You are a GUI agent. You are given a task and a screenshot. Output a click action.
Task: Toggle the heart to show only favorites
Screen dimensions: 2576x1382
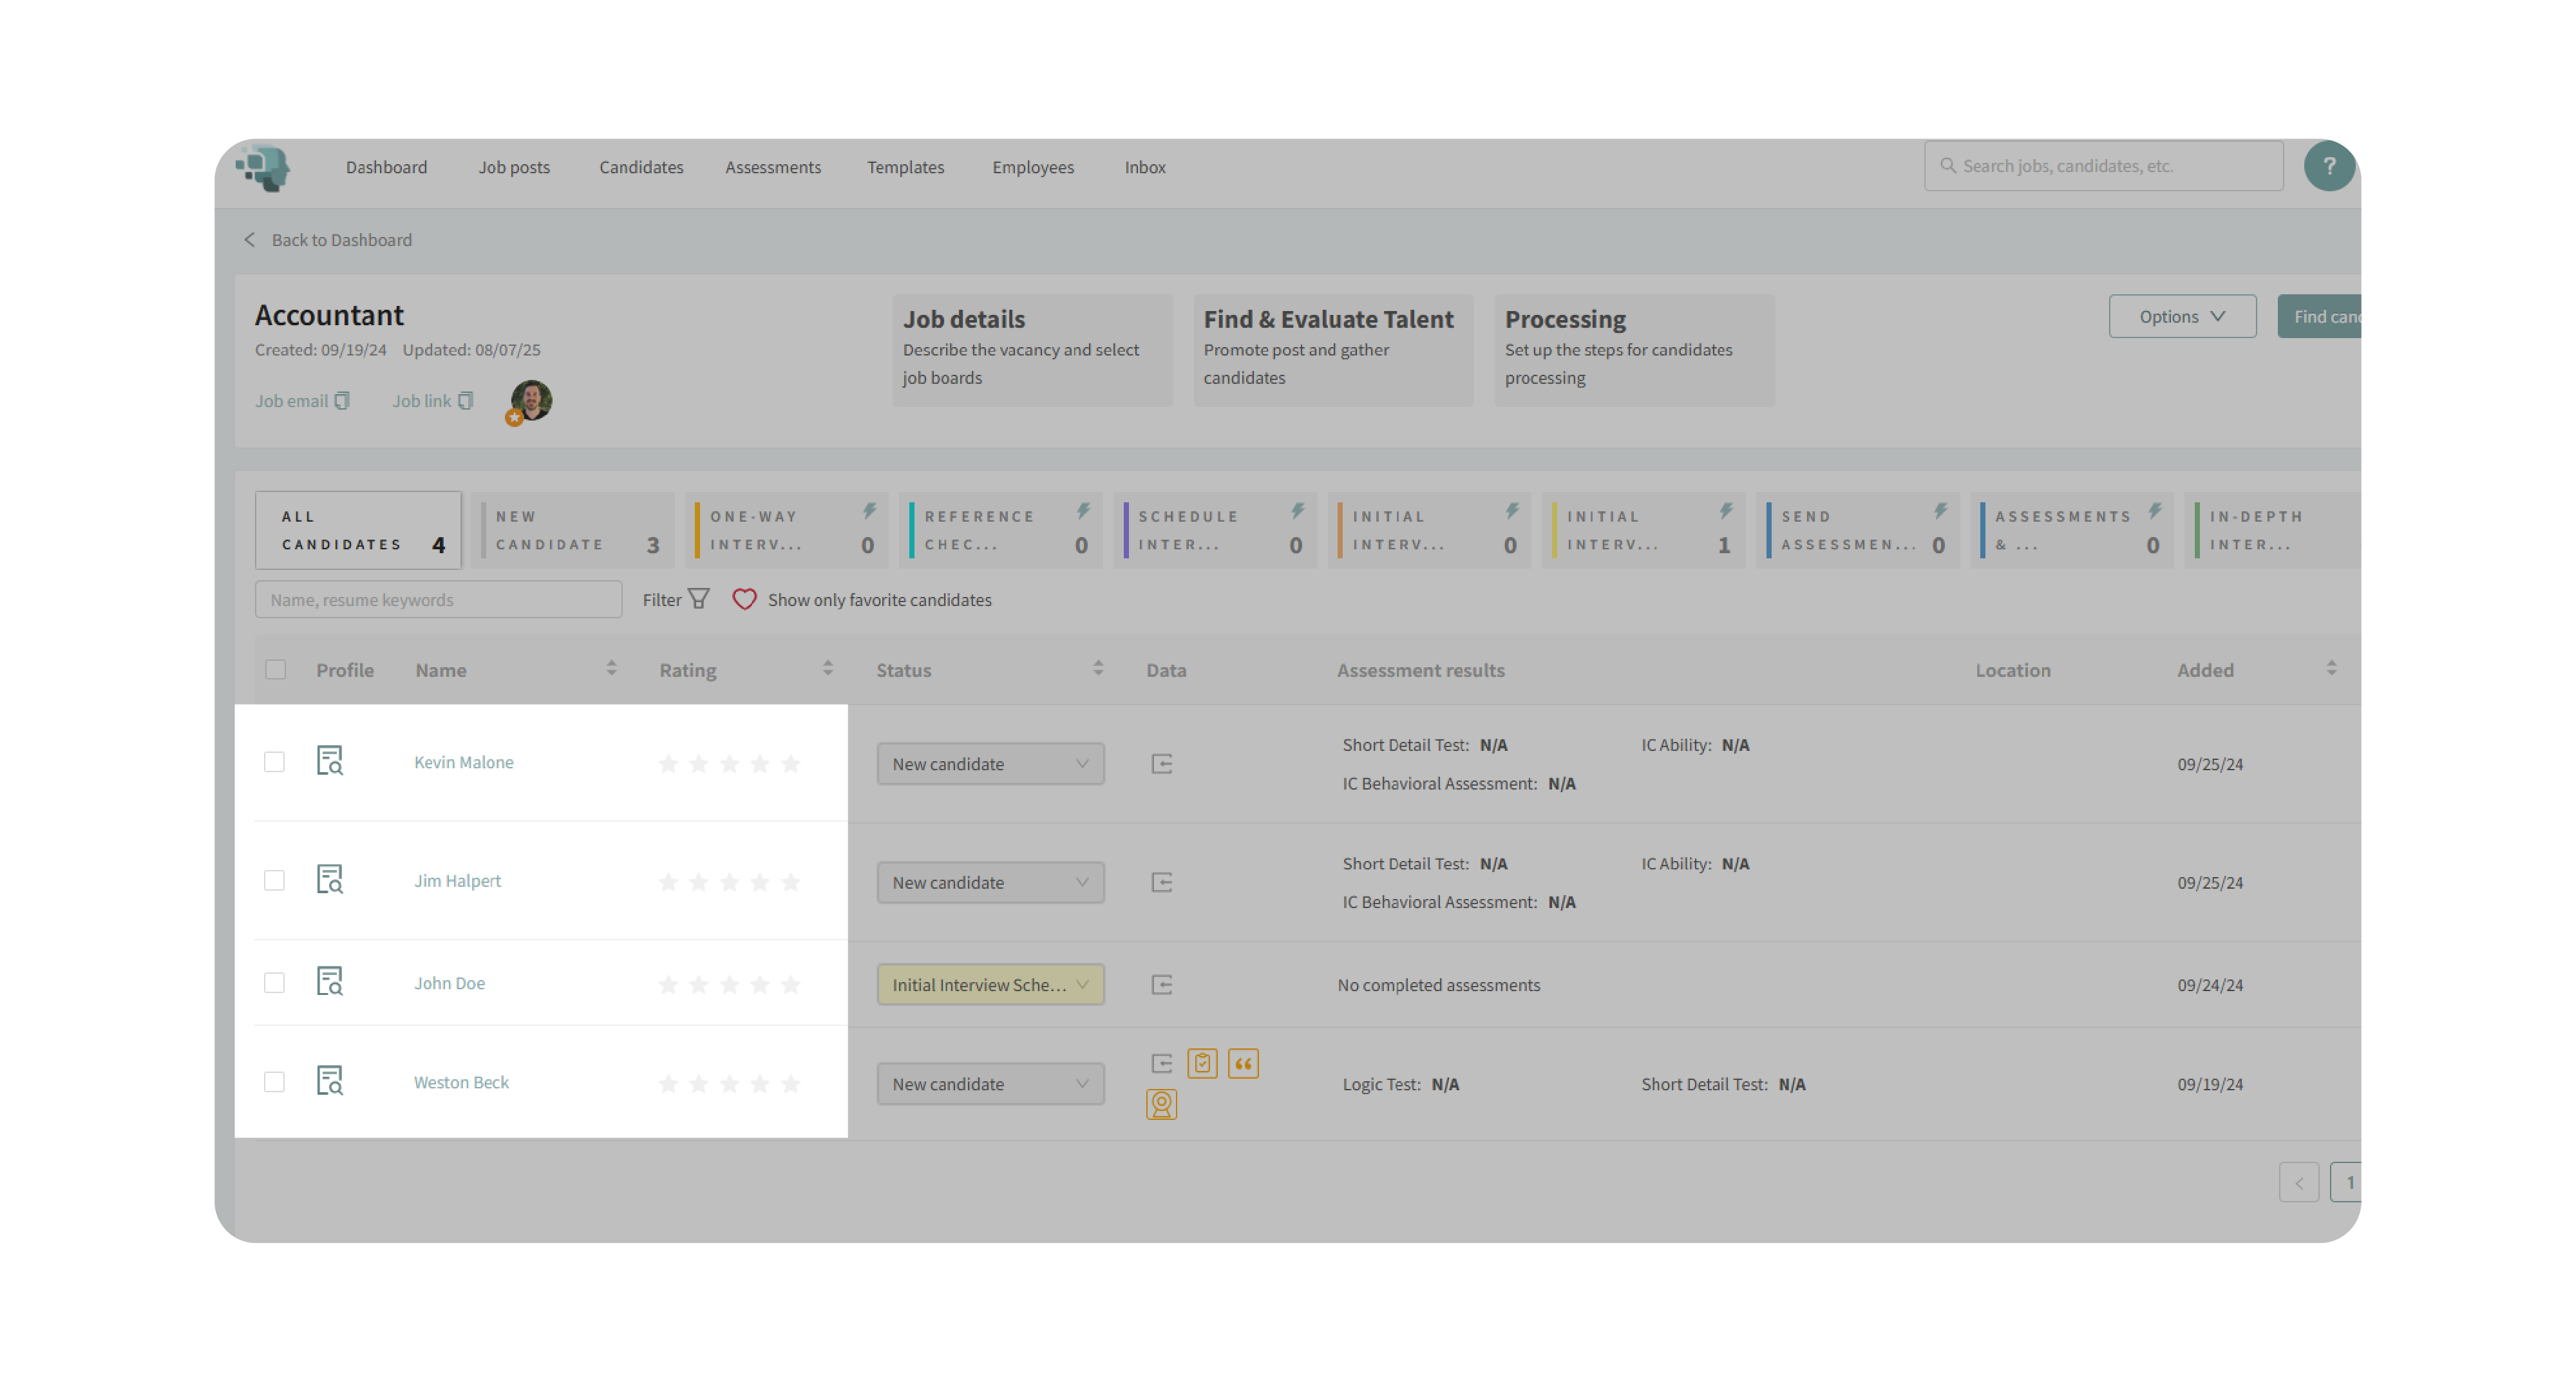click(744, 599)
